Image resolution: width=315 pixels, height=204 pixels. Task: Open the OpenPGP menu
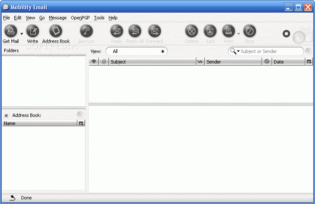tap(80, 18)
